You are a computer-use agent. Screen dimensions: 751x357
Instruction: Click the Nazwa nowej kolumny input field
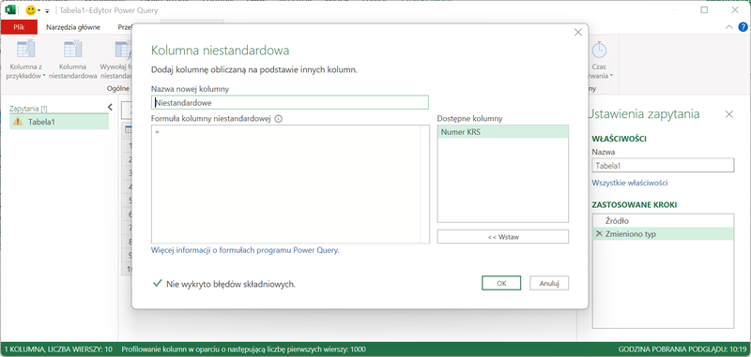(x=290, y=102)
